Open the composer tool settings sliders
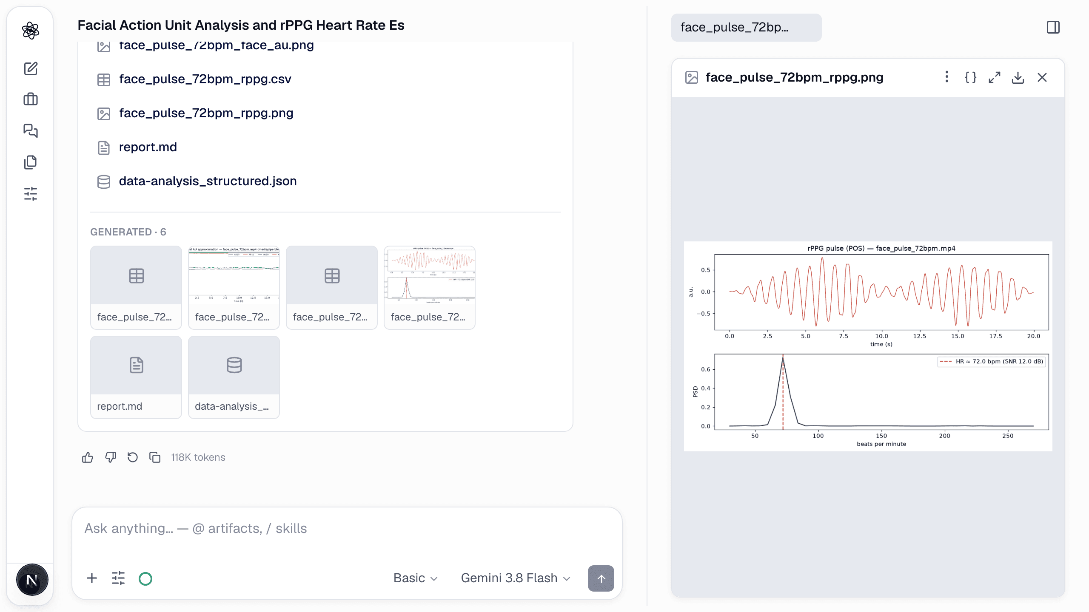Screen dimensions: 1089x612 pos(118,578)
